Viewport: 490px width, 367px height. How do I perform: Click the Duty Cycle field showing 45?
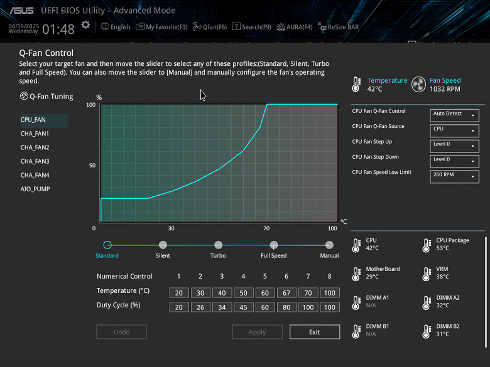[244, 307]
